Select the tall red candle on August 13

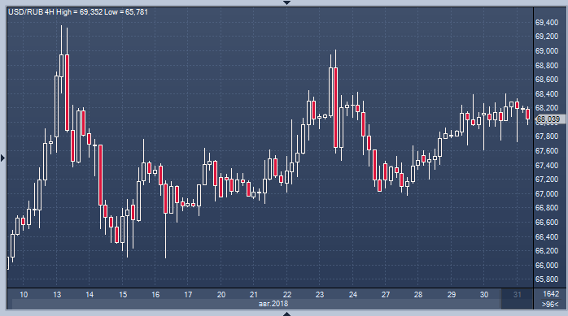67,93
